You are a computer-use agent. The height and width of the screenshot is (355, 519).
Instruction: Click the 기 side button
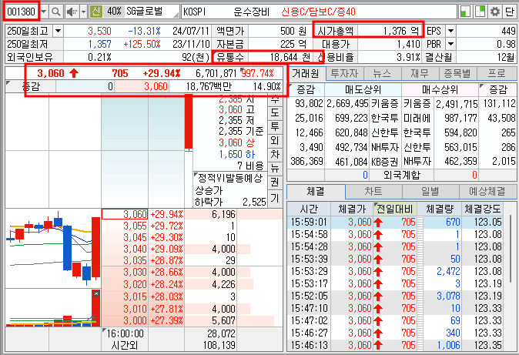click(x=275, y=198)
